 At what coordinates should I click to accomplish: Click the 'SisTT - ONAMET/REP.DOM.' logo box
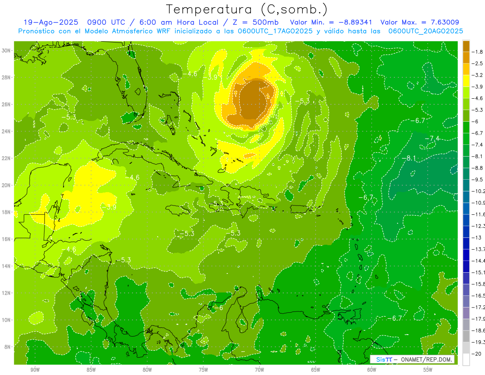click(411, 359)
